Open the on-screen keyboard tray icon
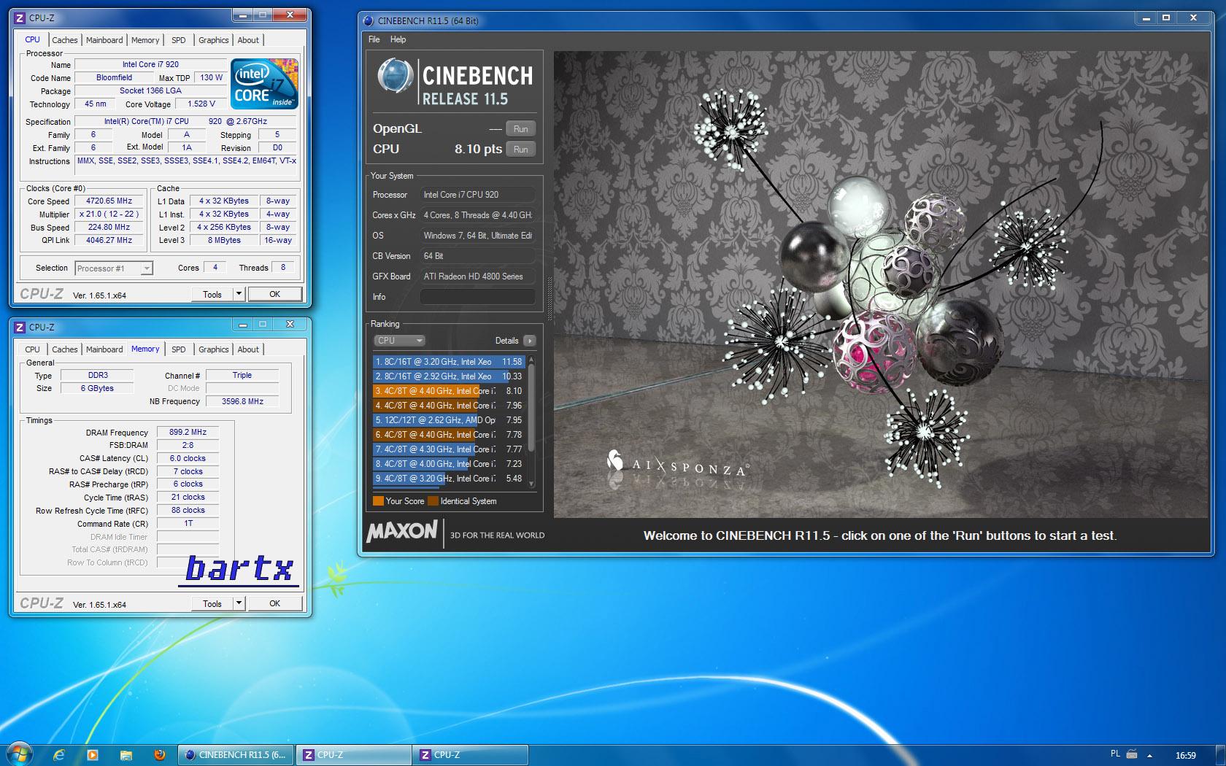This screenshot has width=1226, height=766. coord(1132,754)
